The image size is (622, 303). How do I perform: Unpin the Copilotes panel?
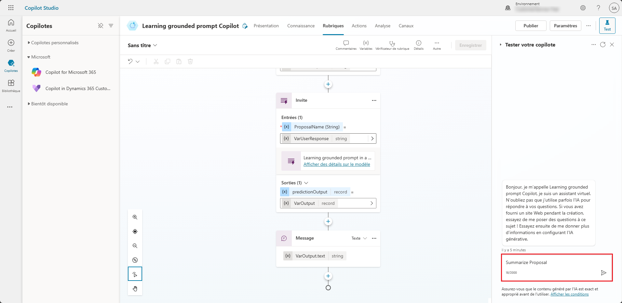(101, 26)
